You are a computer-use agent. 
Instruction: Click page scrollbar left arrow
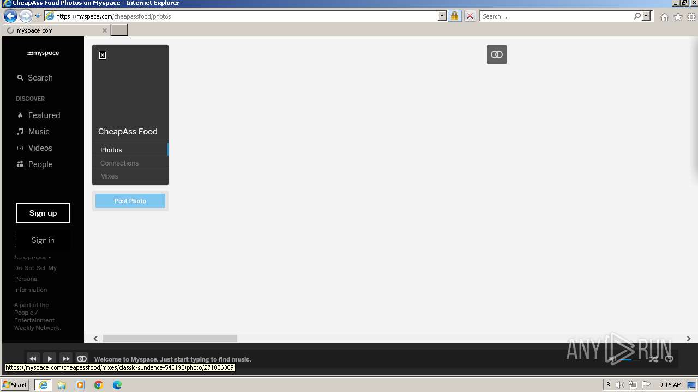tap(96, 339)
